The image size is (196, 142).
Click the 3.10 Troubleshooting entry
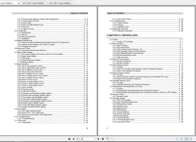tap(51, 117)
